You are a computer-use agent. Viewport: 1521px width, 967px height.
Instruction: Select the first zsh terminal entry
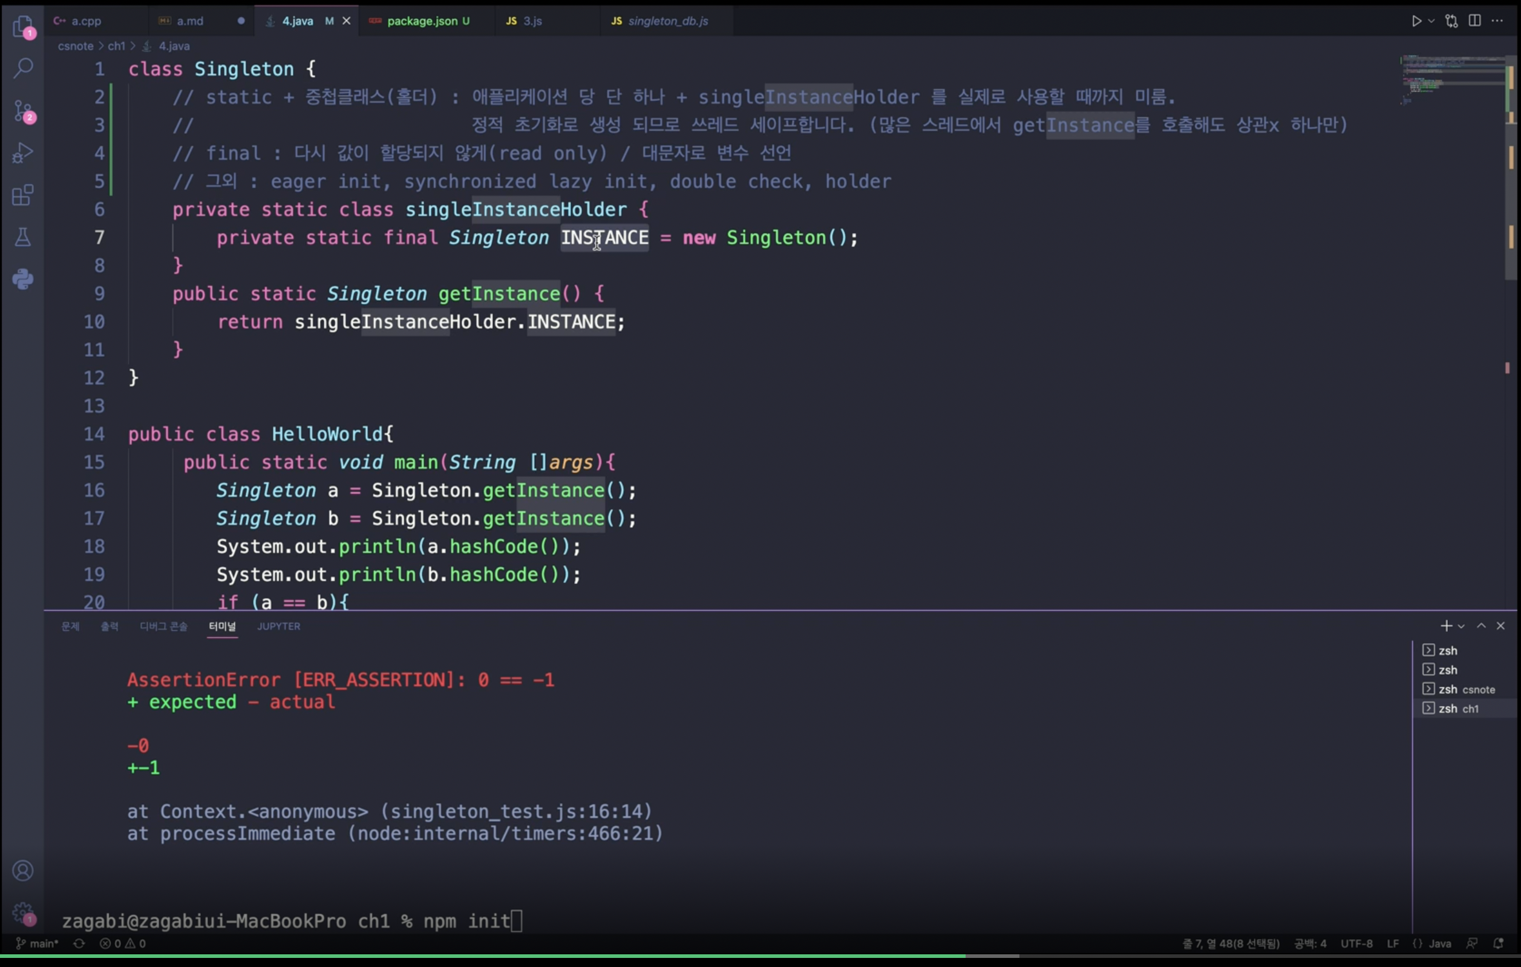(x=1465, y=650)
